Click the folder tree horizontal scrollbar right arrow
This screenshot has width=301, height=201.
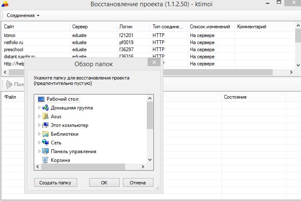(144, 166)
